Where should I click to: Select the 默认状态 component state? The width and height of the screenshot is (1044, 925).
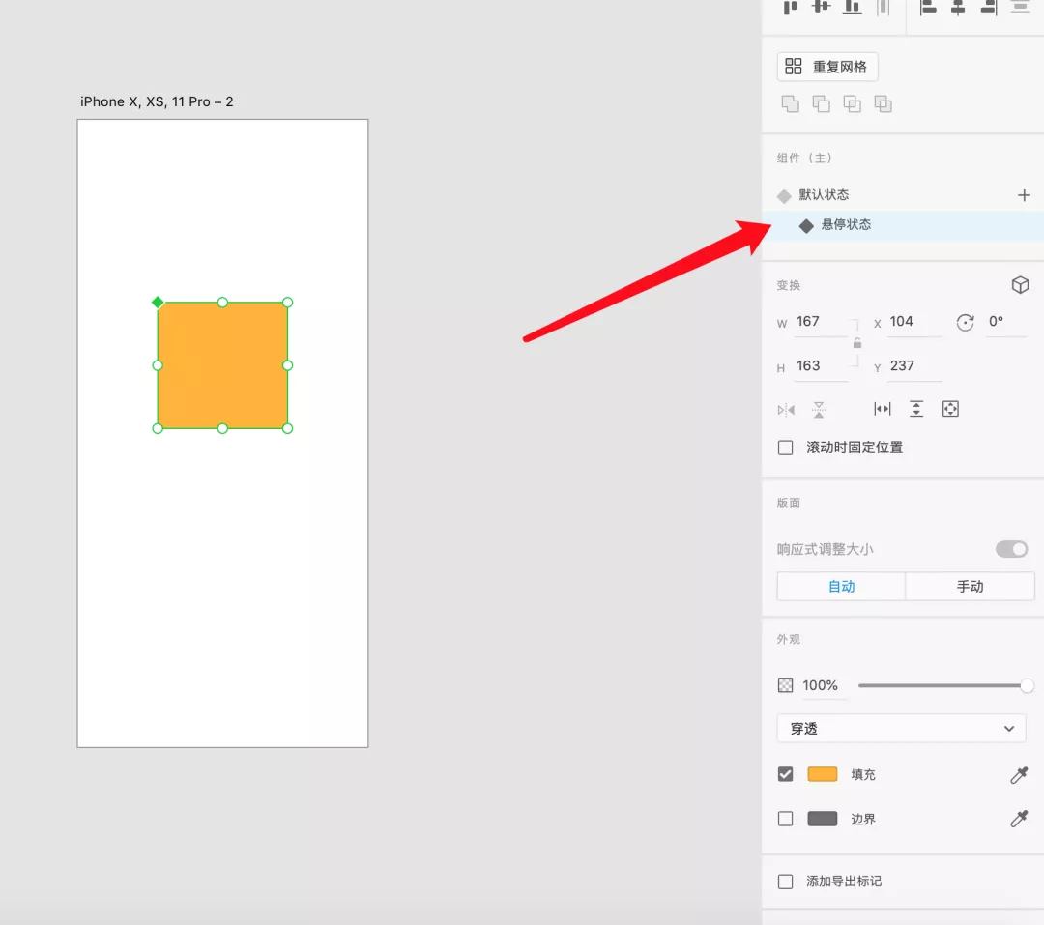pos(824,195)
